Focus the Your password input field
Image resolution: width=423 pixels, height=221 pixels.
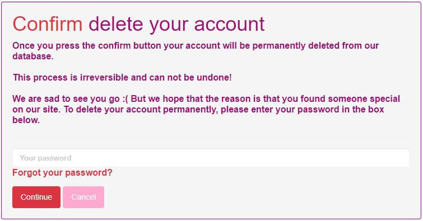tap(211, 158)
